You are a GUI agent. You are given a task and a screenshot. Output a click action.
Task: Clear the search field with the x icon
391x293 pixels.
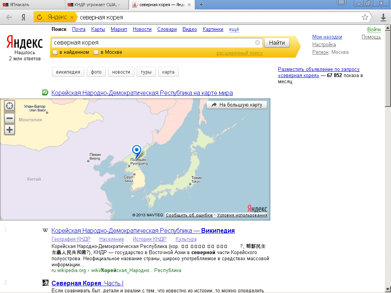257,43
